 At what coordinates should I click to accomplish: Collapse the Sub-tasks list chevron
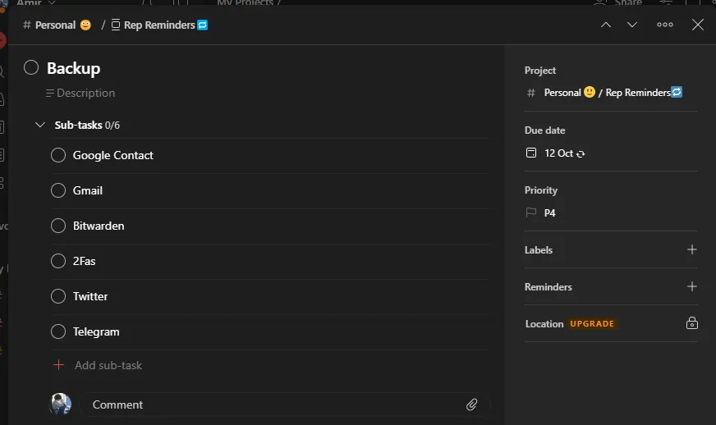pos(40,125)
